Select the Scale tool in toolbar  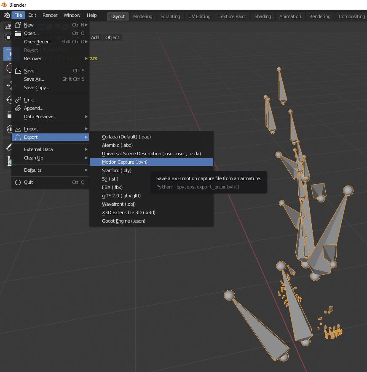tap(9, 114)
